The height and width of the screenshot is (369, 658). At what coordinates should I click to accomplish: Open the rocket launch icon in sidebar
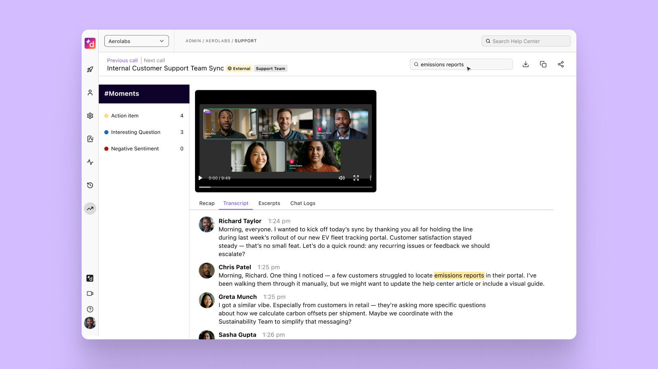point(90,70)
